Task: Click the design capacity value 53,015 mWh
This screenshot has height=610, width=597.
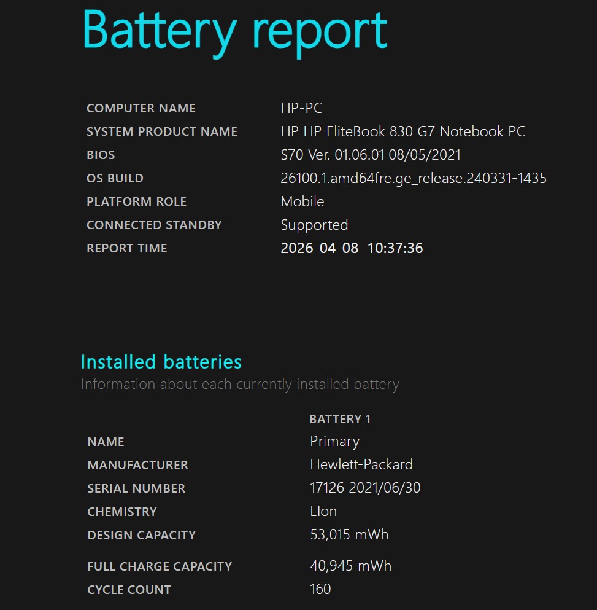Action: pos(349,534)
